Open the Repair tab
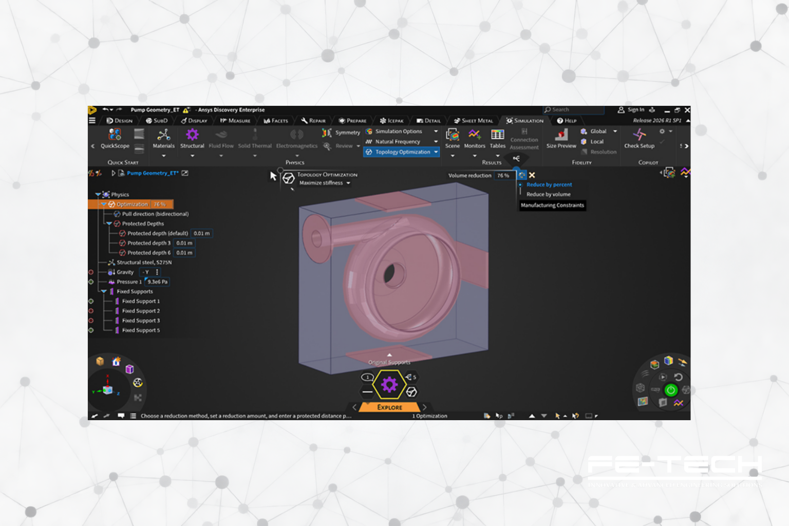Screen dimensions: 789x526 click(313, 121)
